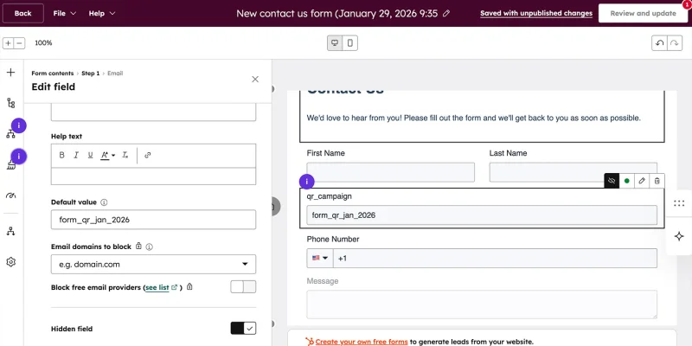Click the pencil edit icon on qr_campaign field
The image size is (692, 346).
[x=642, y=181]
